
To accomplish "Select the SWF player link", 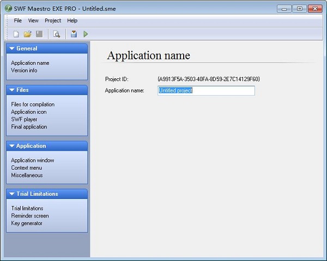I will click(x=24, y=119).
